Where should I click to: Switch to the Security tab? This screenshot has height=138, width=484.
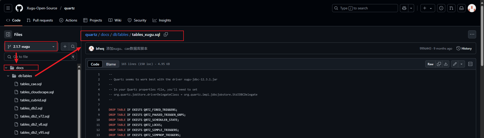tap(137, 20)
